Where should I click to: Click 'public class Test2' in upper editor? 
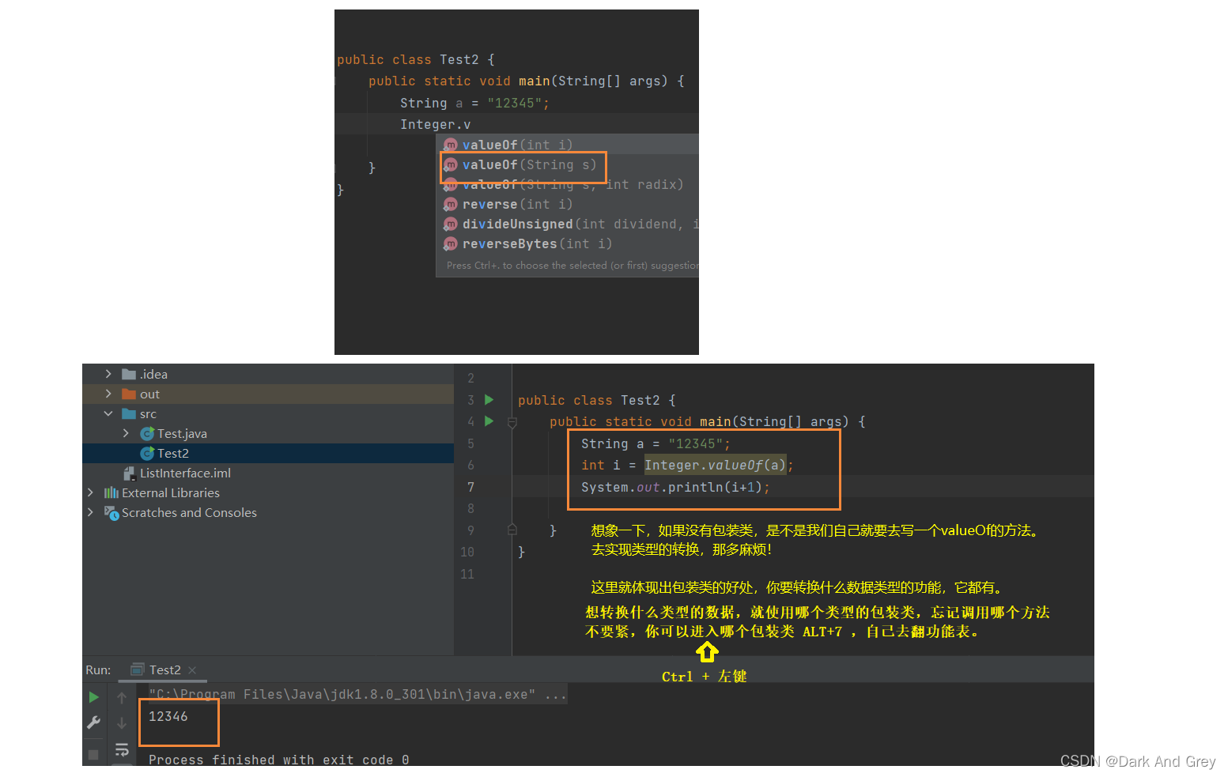tap(407, 59)
